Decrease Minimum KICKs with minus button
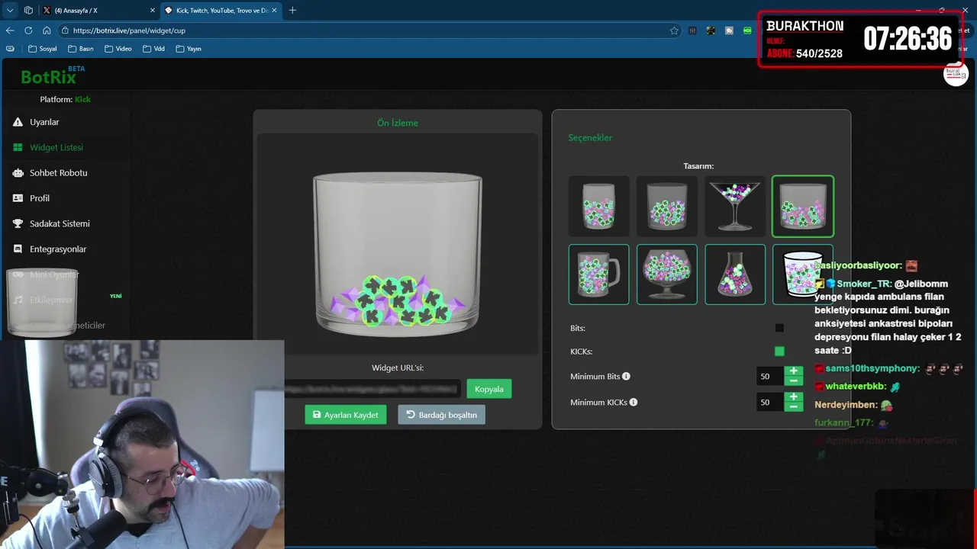The height and width of the screenshot is (549, 977). pyautogui.click(x=794, y=406)
